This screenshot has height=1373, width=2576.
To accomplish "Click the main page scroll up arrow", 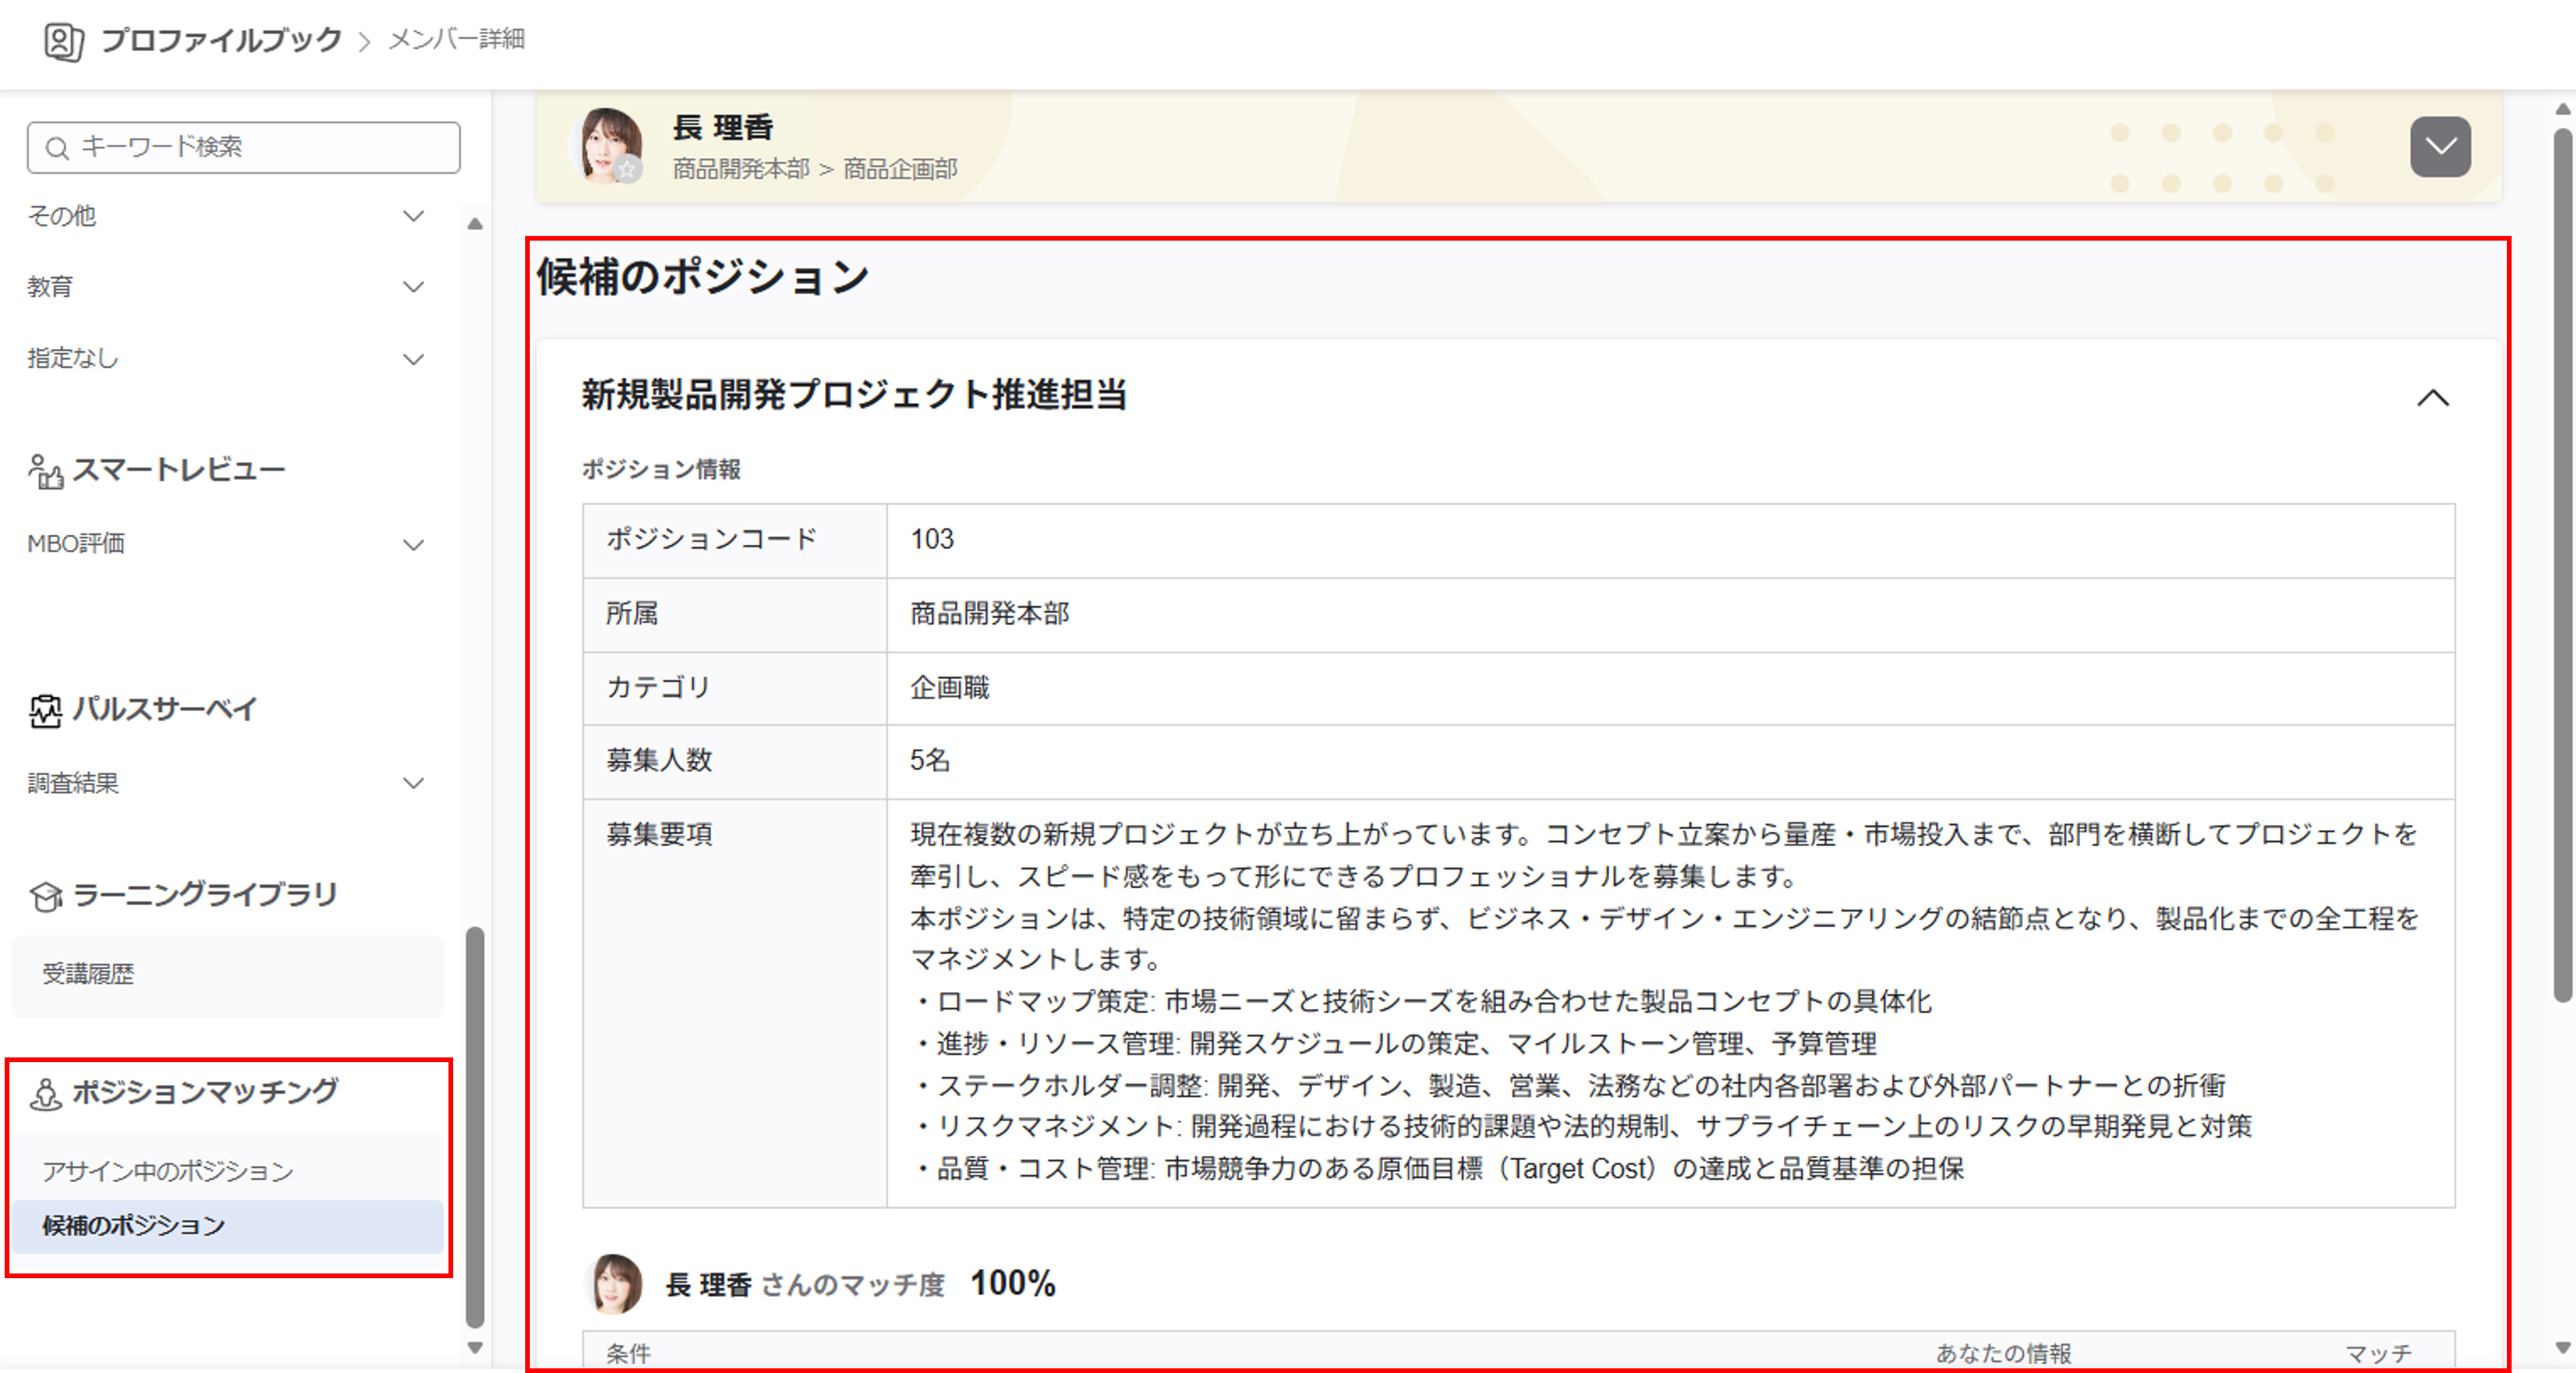I will (x=2562, y=109).
